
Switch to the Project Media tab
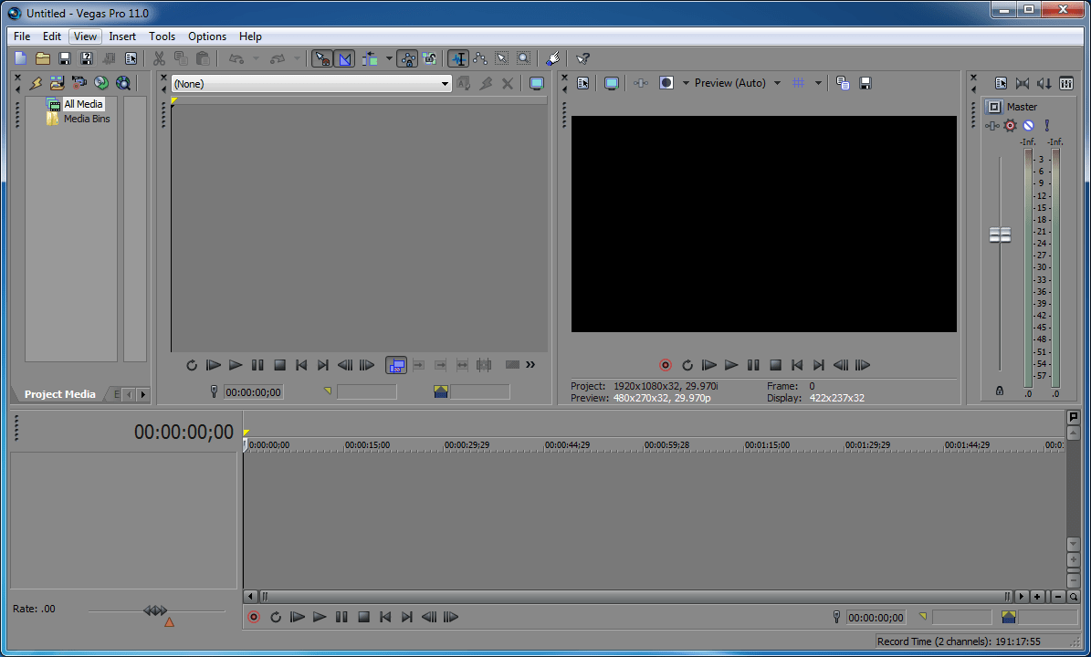pos(60,394)
